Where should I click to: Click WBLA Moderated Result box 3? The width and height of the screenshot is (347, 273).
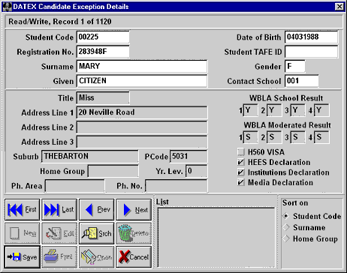click(298, 137)
